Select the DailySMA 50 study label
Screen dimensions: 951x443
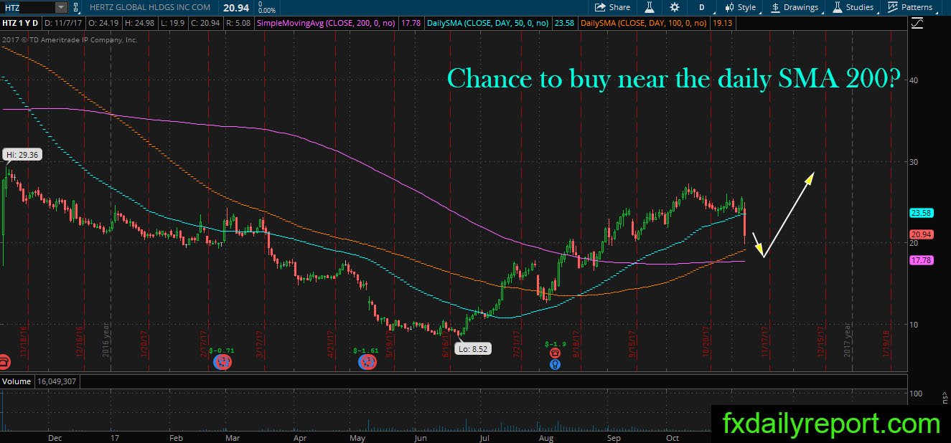coord(488,24)
